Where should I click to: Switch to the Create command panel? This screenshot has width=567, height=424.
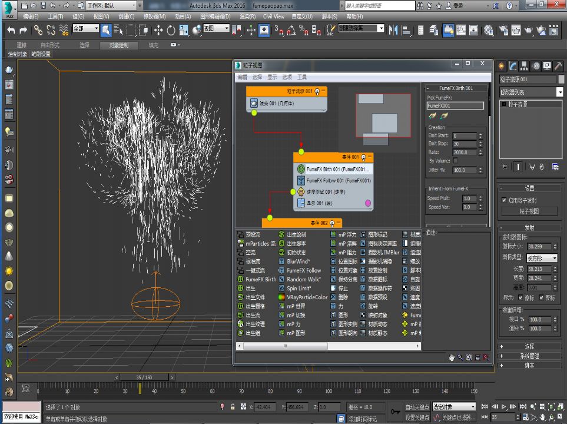pos(501,66)
